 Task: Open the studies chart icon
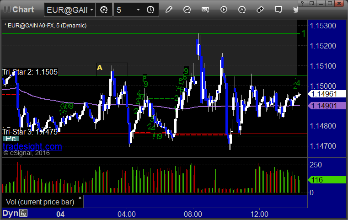point(187,10)
